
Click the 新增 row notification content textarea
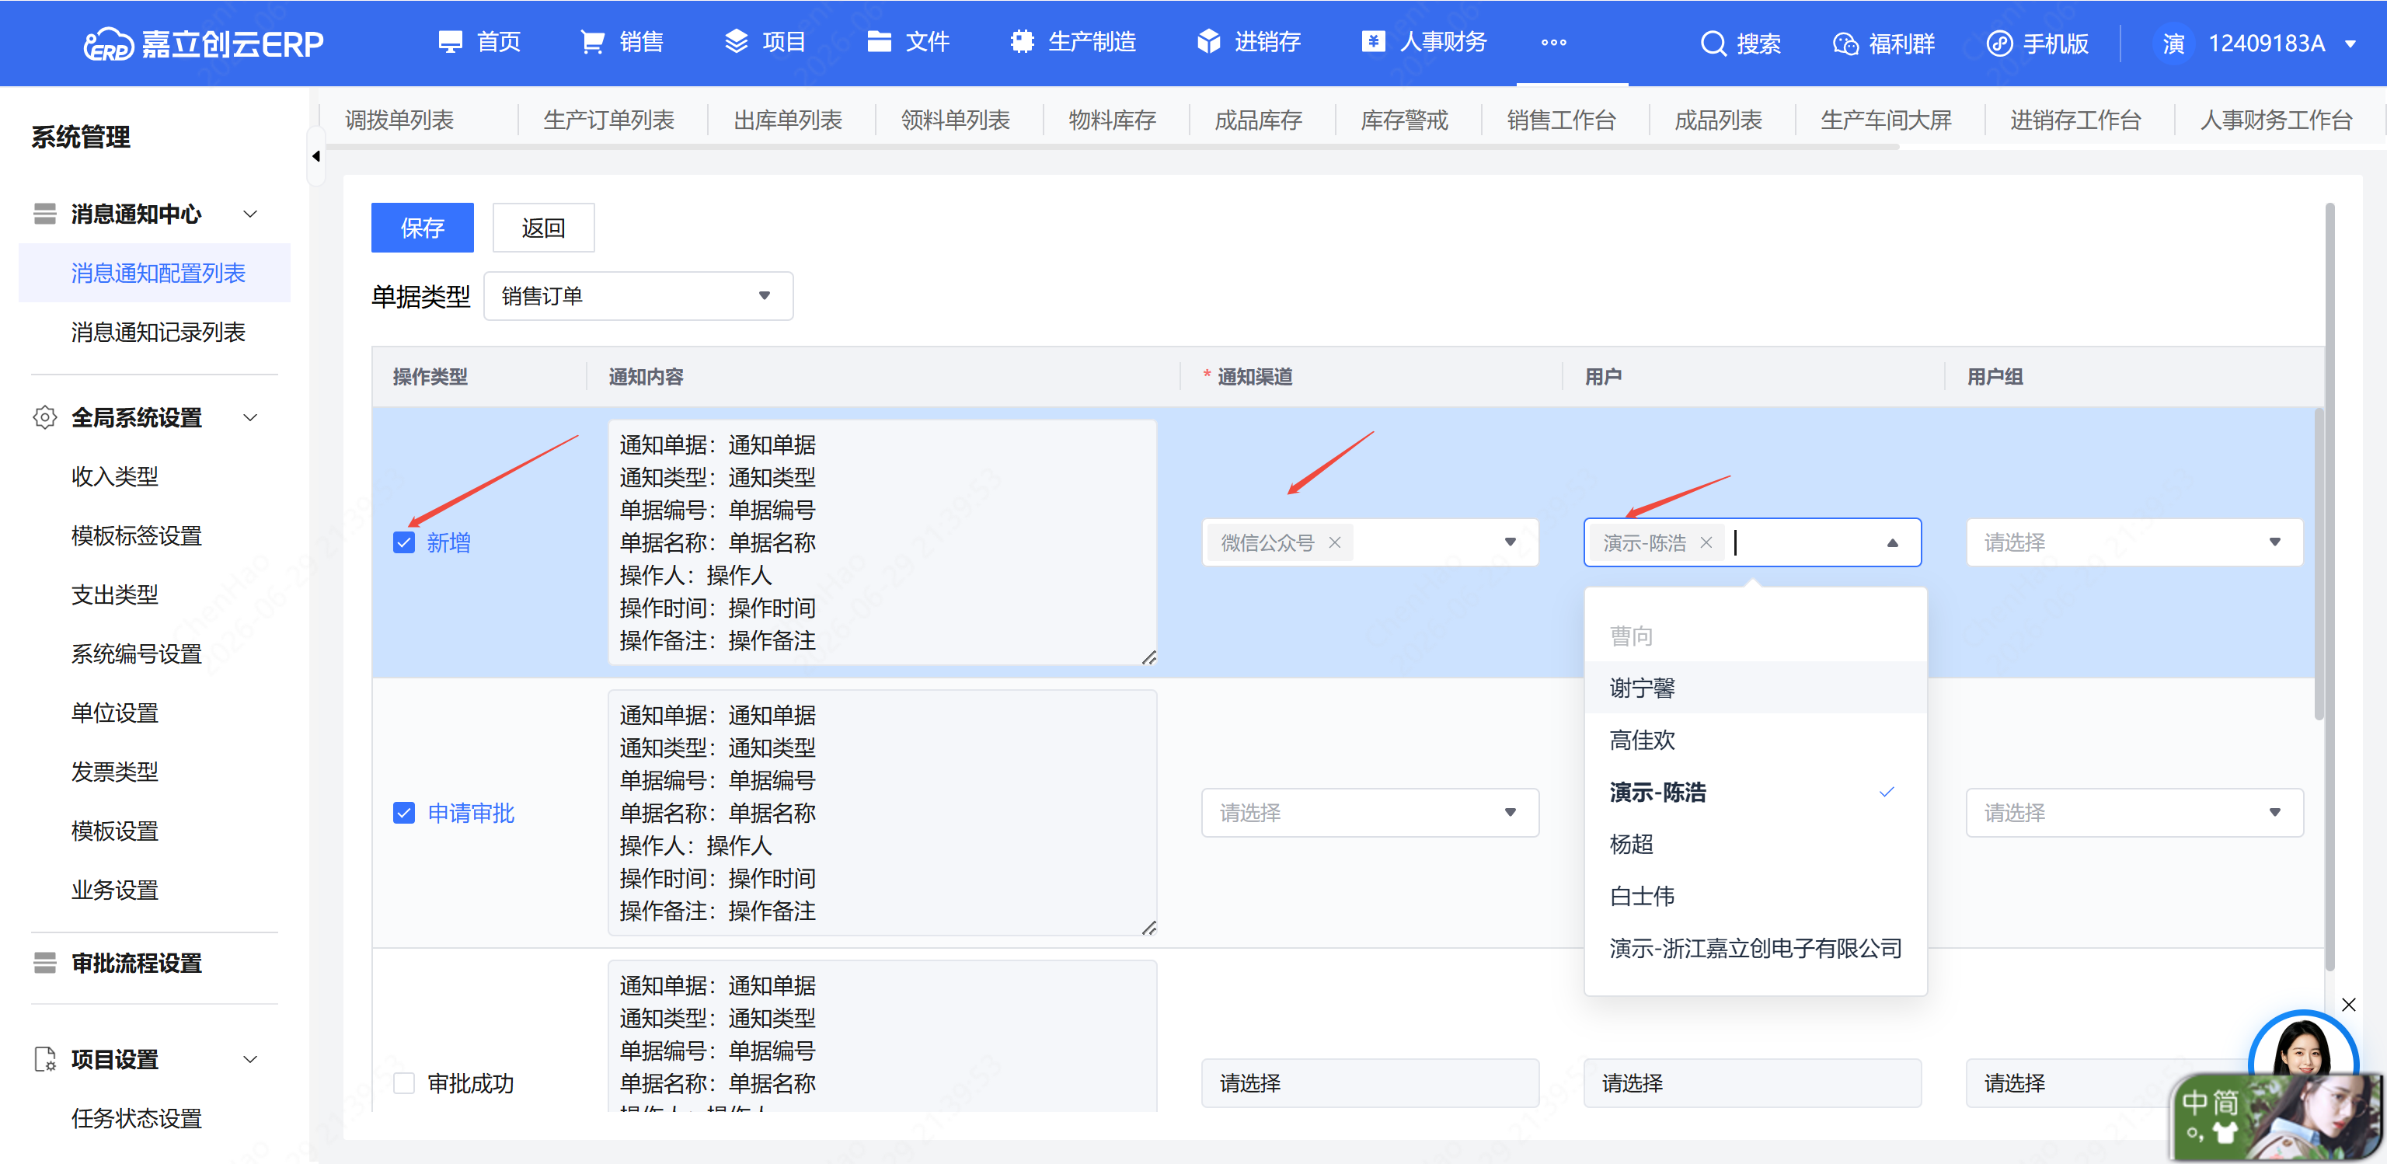coord(882,542)
